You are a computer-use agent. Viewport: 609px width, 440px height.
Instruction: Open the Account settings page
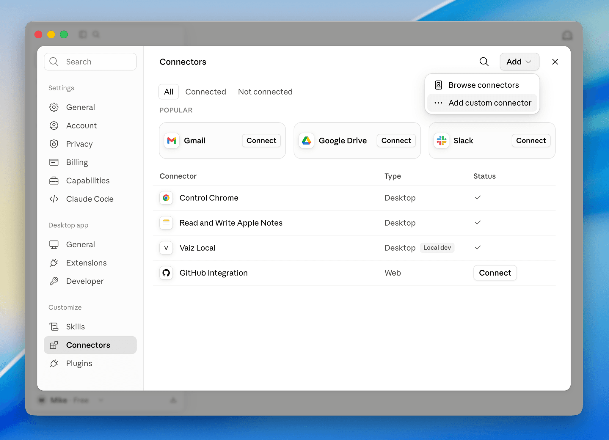point(90,125)
